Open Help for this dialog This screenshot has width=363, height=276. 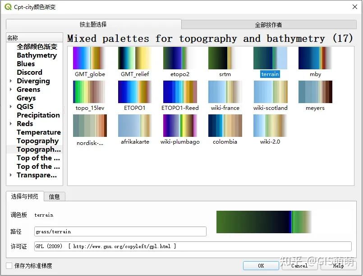338,266
